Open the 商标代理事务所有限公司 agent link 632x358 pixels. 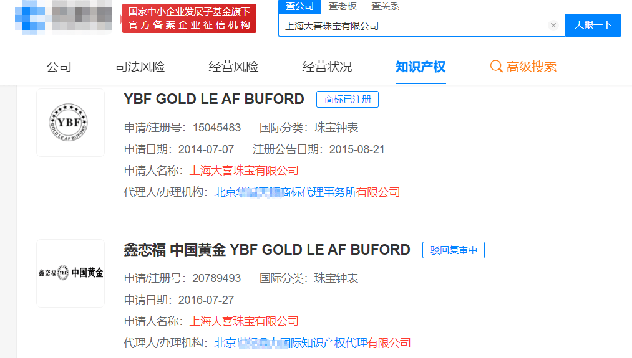coord(307,192)
